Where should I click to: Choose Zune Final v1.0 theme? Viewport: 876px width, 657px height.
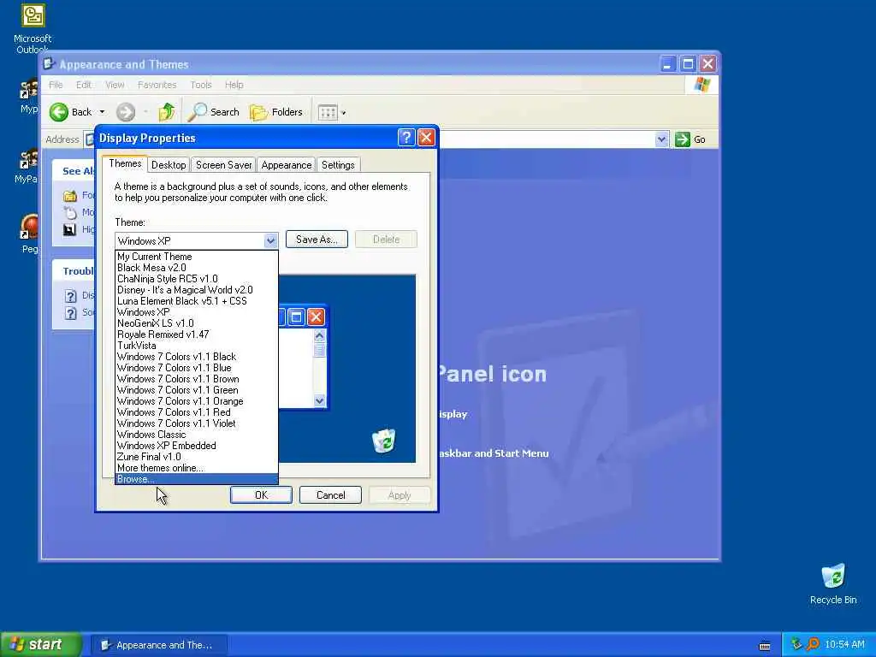pos(196,457)
